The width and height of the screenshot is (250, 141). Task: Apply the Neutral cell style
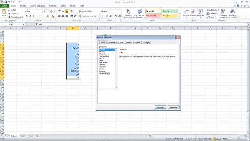(170, 16)
